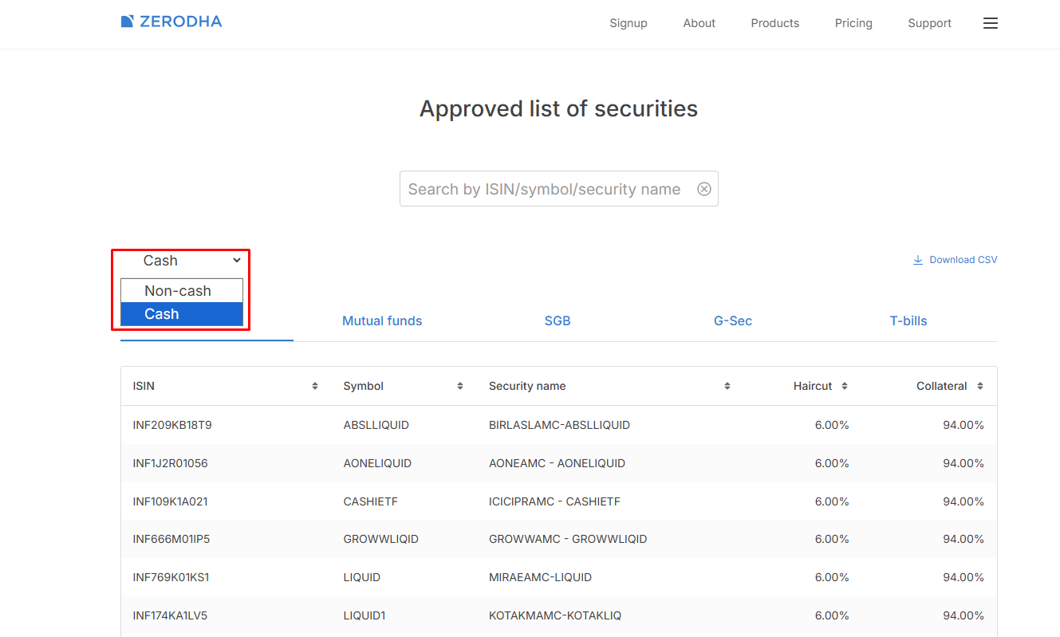Open the G-Sec tab
1060x637 pixels.
[x=732, y=321]
